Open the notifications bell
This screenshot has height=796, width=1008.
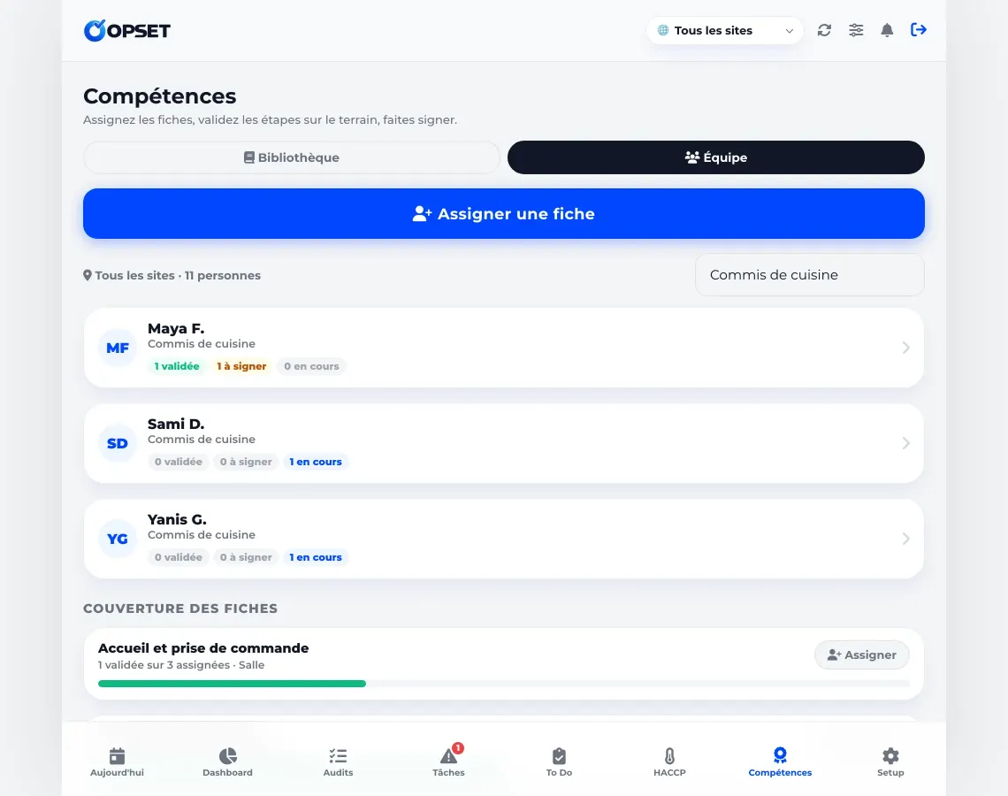point(887,30)
